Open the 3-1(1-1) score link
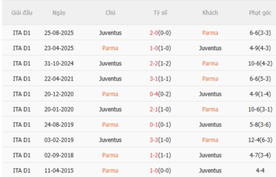 coord(160,79)
